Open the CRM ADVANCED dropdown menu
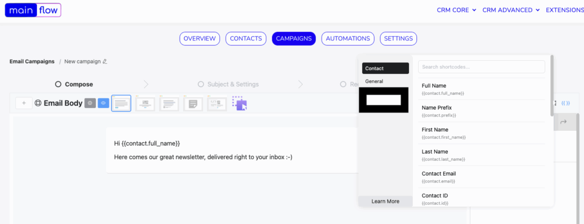Screen dimensions: 584x224 point(511,10)
